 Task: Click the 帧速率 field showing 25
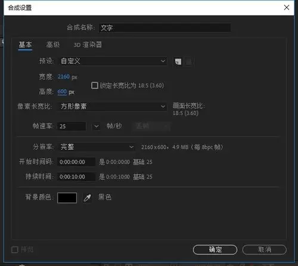(72, 126)
